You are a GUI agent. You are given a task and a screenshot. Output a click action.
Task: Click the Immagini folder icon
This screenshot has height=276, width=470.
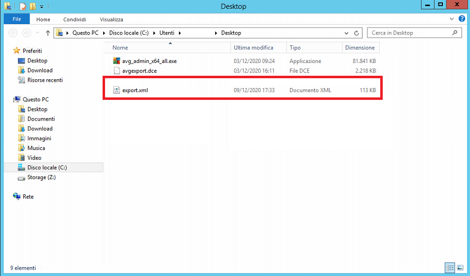[x=21, y=138]
